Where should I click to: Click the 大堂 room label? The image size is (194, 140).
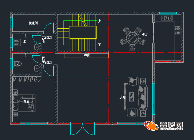tap(122, 97)
